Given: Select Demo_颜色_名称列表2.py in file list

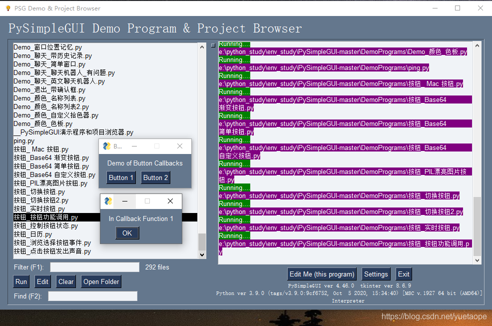Looking at the screenshot, I should (x=105, y=106).
